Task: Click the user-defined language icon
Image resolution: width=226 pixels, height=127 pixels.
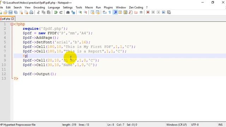Action: (x=120, y=12)
